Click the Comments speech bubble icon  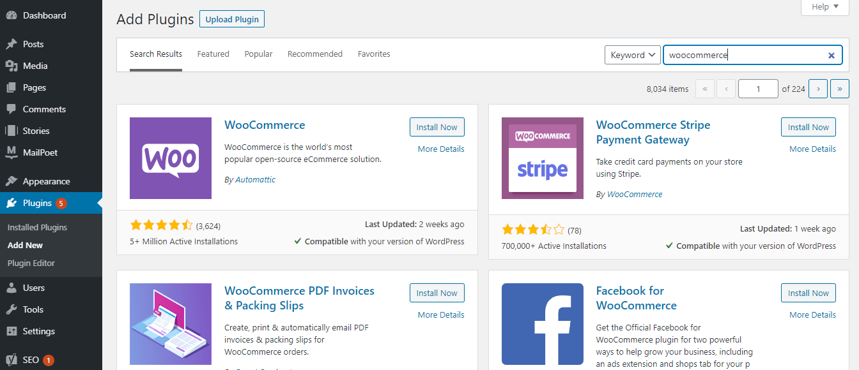[x=12, y=109]
